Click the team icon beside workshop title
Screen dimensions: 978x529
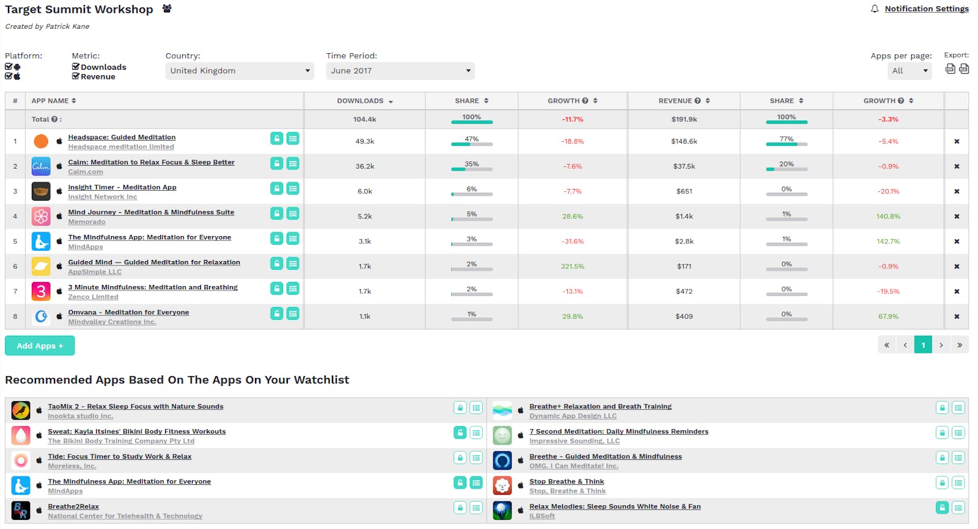tap(167, 9)
